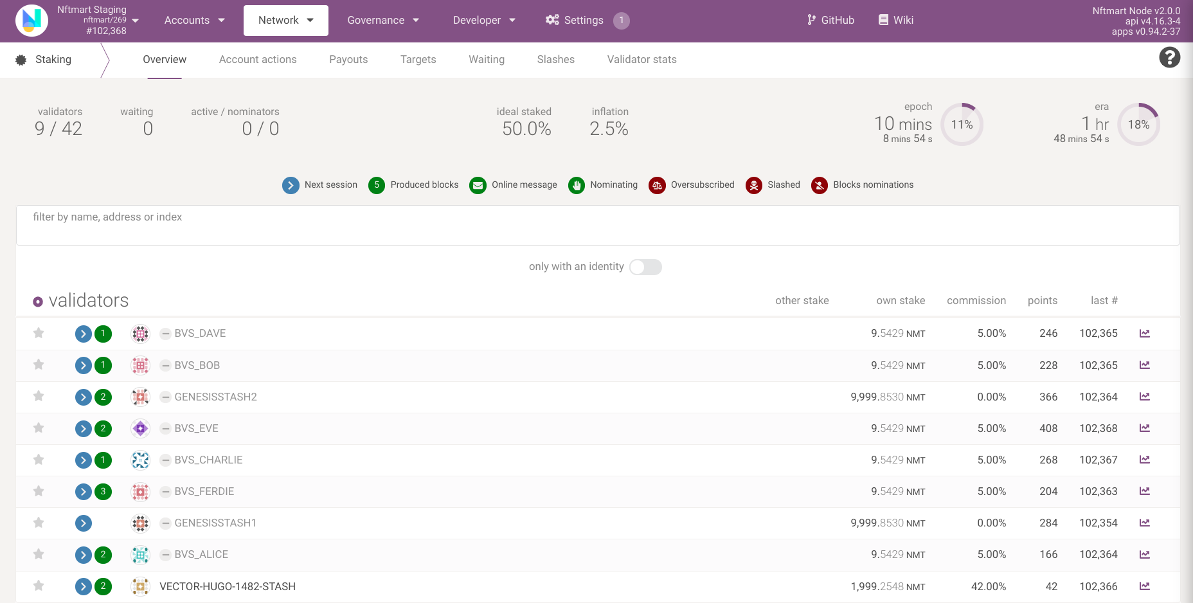Click produced blocks badge for BVS_EVE
The height and width of the screenshot is (603, 1193).
103,429
